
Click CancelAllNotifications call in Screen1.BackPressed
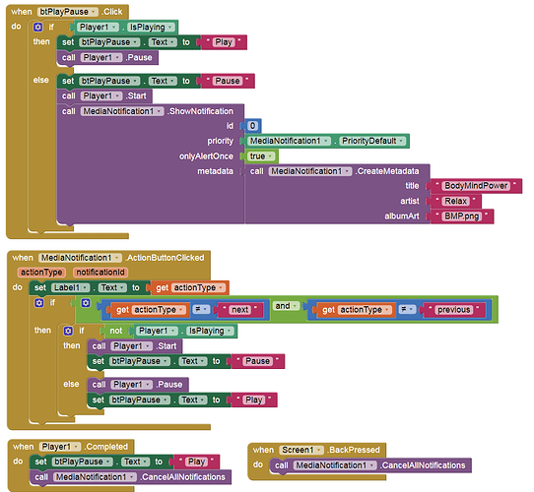(370, 465)
